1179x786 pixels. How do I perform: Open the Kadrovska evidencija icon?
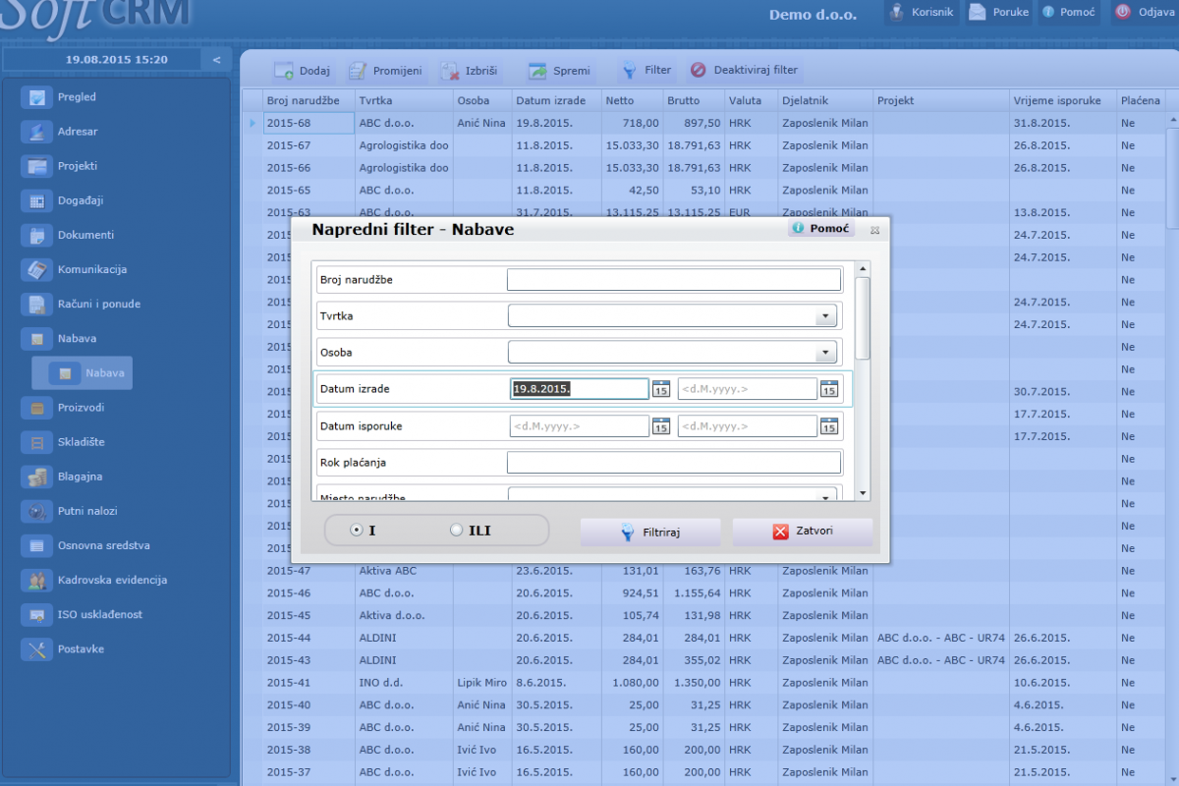[x=37, y=580]
